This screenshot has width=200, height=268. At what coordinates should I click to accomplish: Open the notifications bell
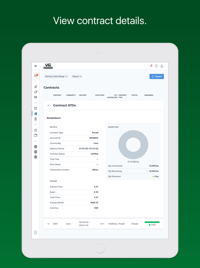click(x=151, y=66)
